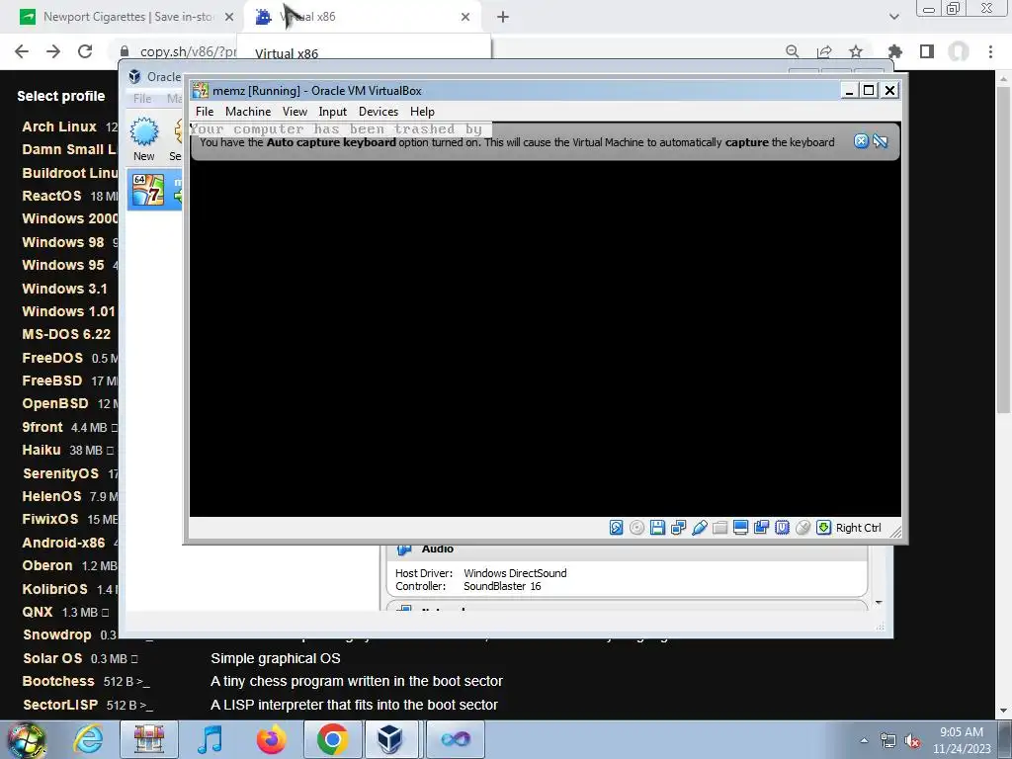This screenshot has width=1012, height=759.
Task: Select the MS-DOS 6.22 profile
Action: click(x=66, y=334)
